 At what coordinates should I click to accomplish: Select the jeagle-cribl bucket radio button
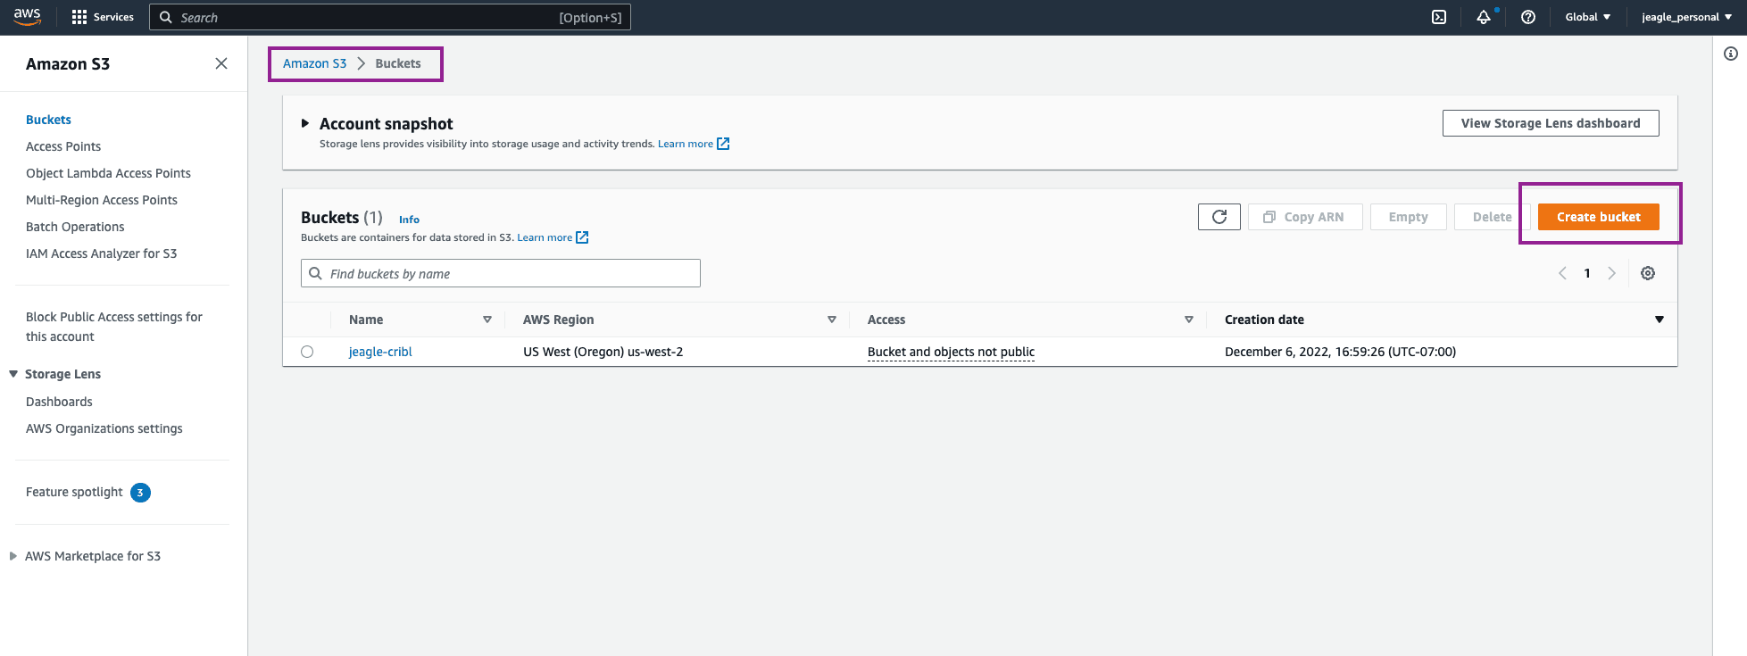pos(307,352)
